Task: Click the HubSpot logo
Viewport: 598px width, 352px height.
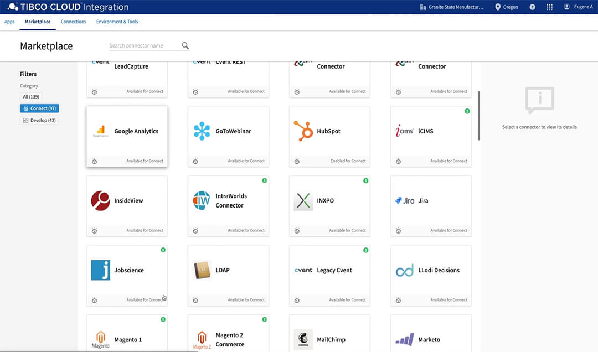Action: 303,131
